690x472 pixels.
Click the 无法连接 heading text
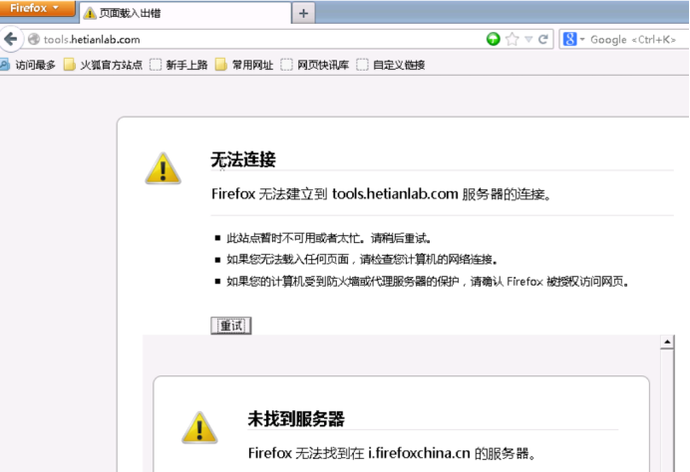click(243, 159)
